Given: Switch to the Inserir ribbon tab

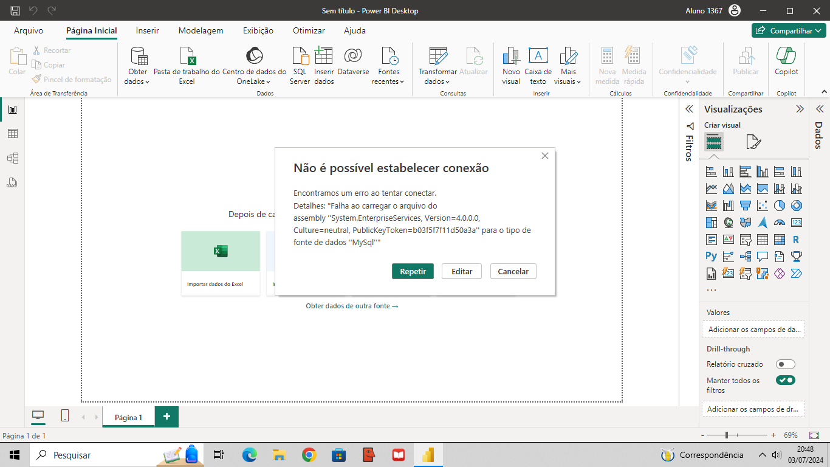Looking at the screenshot, I should click(148, 30).
